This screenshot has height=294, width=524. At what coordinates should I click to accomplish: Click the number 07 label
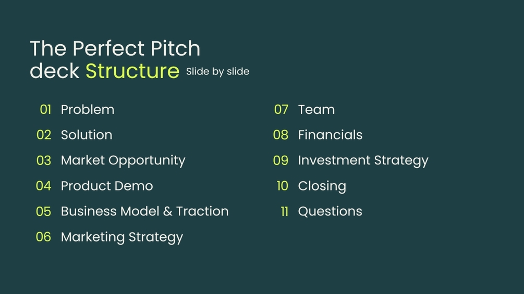281,110
